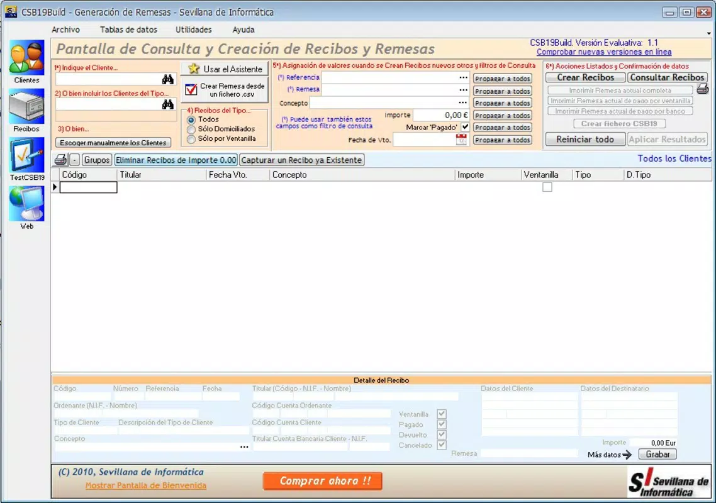
Task: Open the Clientes sidebar icon
Action: click(26, 57)
